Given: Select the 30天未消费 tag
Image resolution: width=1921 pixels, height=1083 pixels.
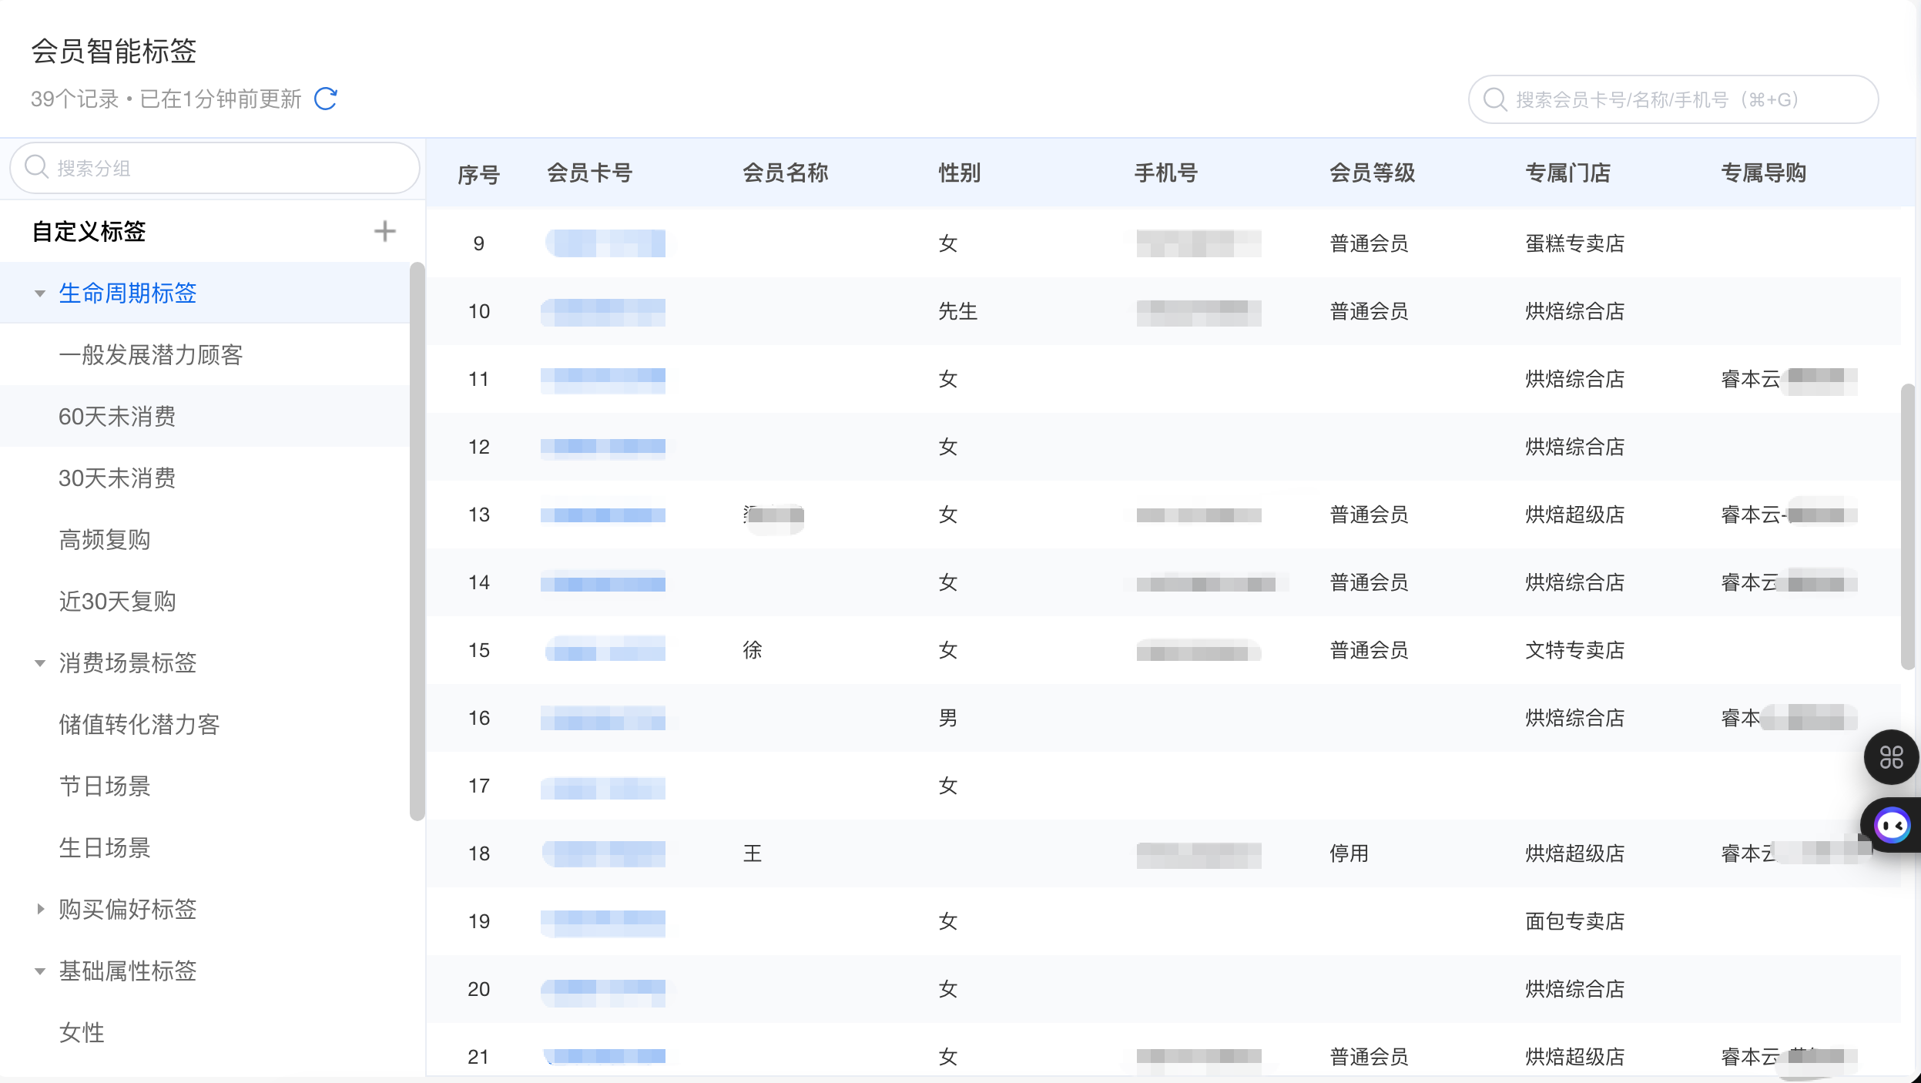Looking at the screenshot, I should [x=117, y=478].
